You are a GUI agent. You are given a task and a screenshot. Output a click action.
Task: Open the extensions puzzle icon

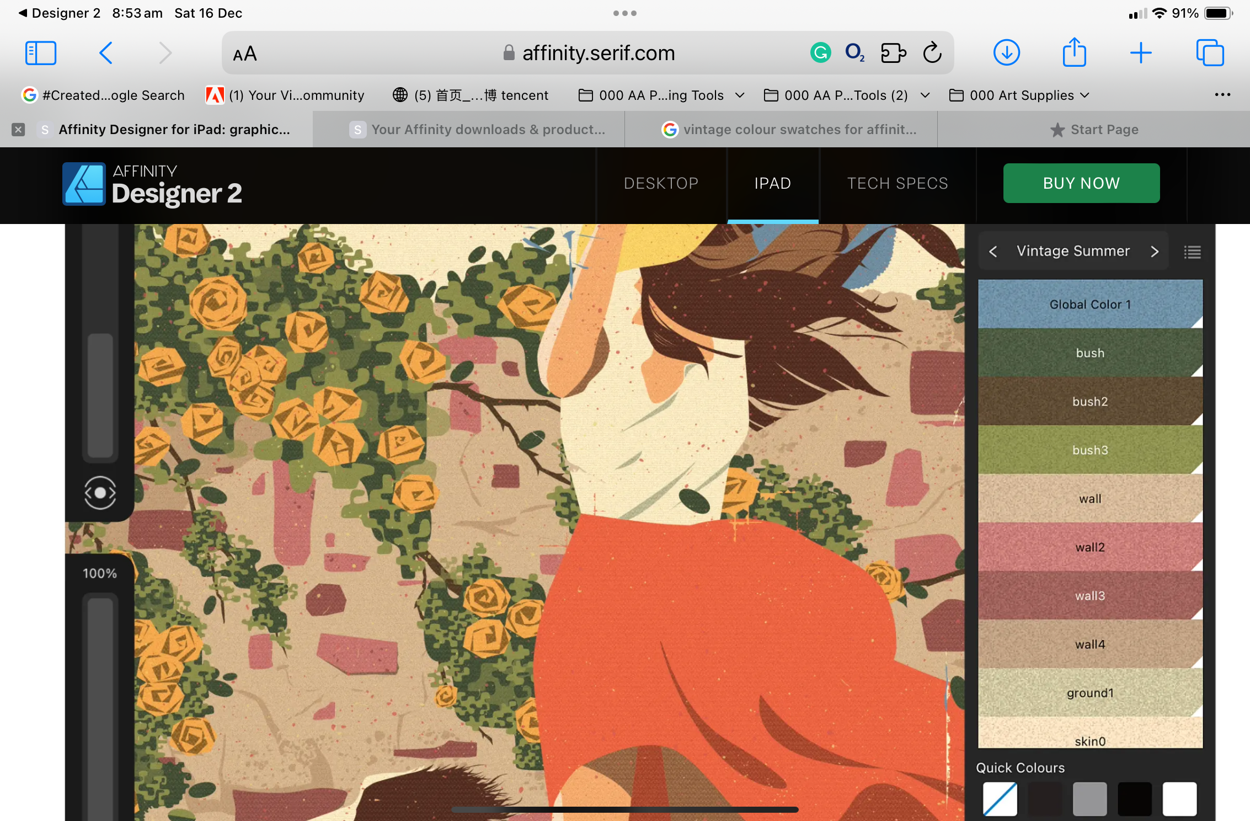pos(894,53)
